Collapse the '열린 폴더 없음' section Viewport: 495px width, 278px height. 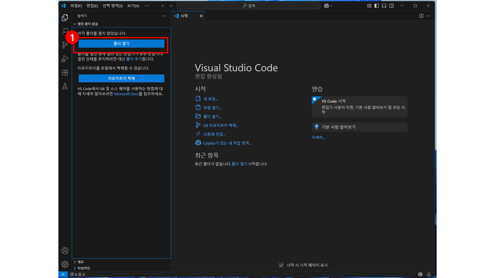[x=88, y=24]
